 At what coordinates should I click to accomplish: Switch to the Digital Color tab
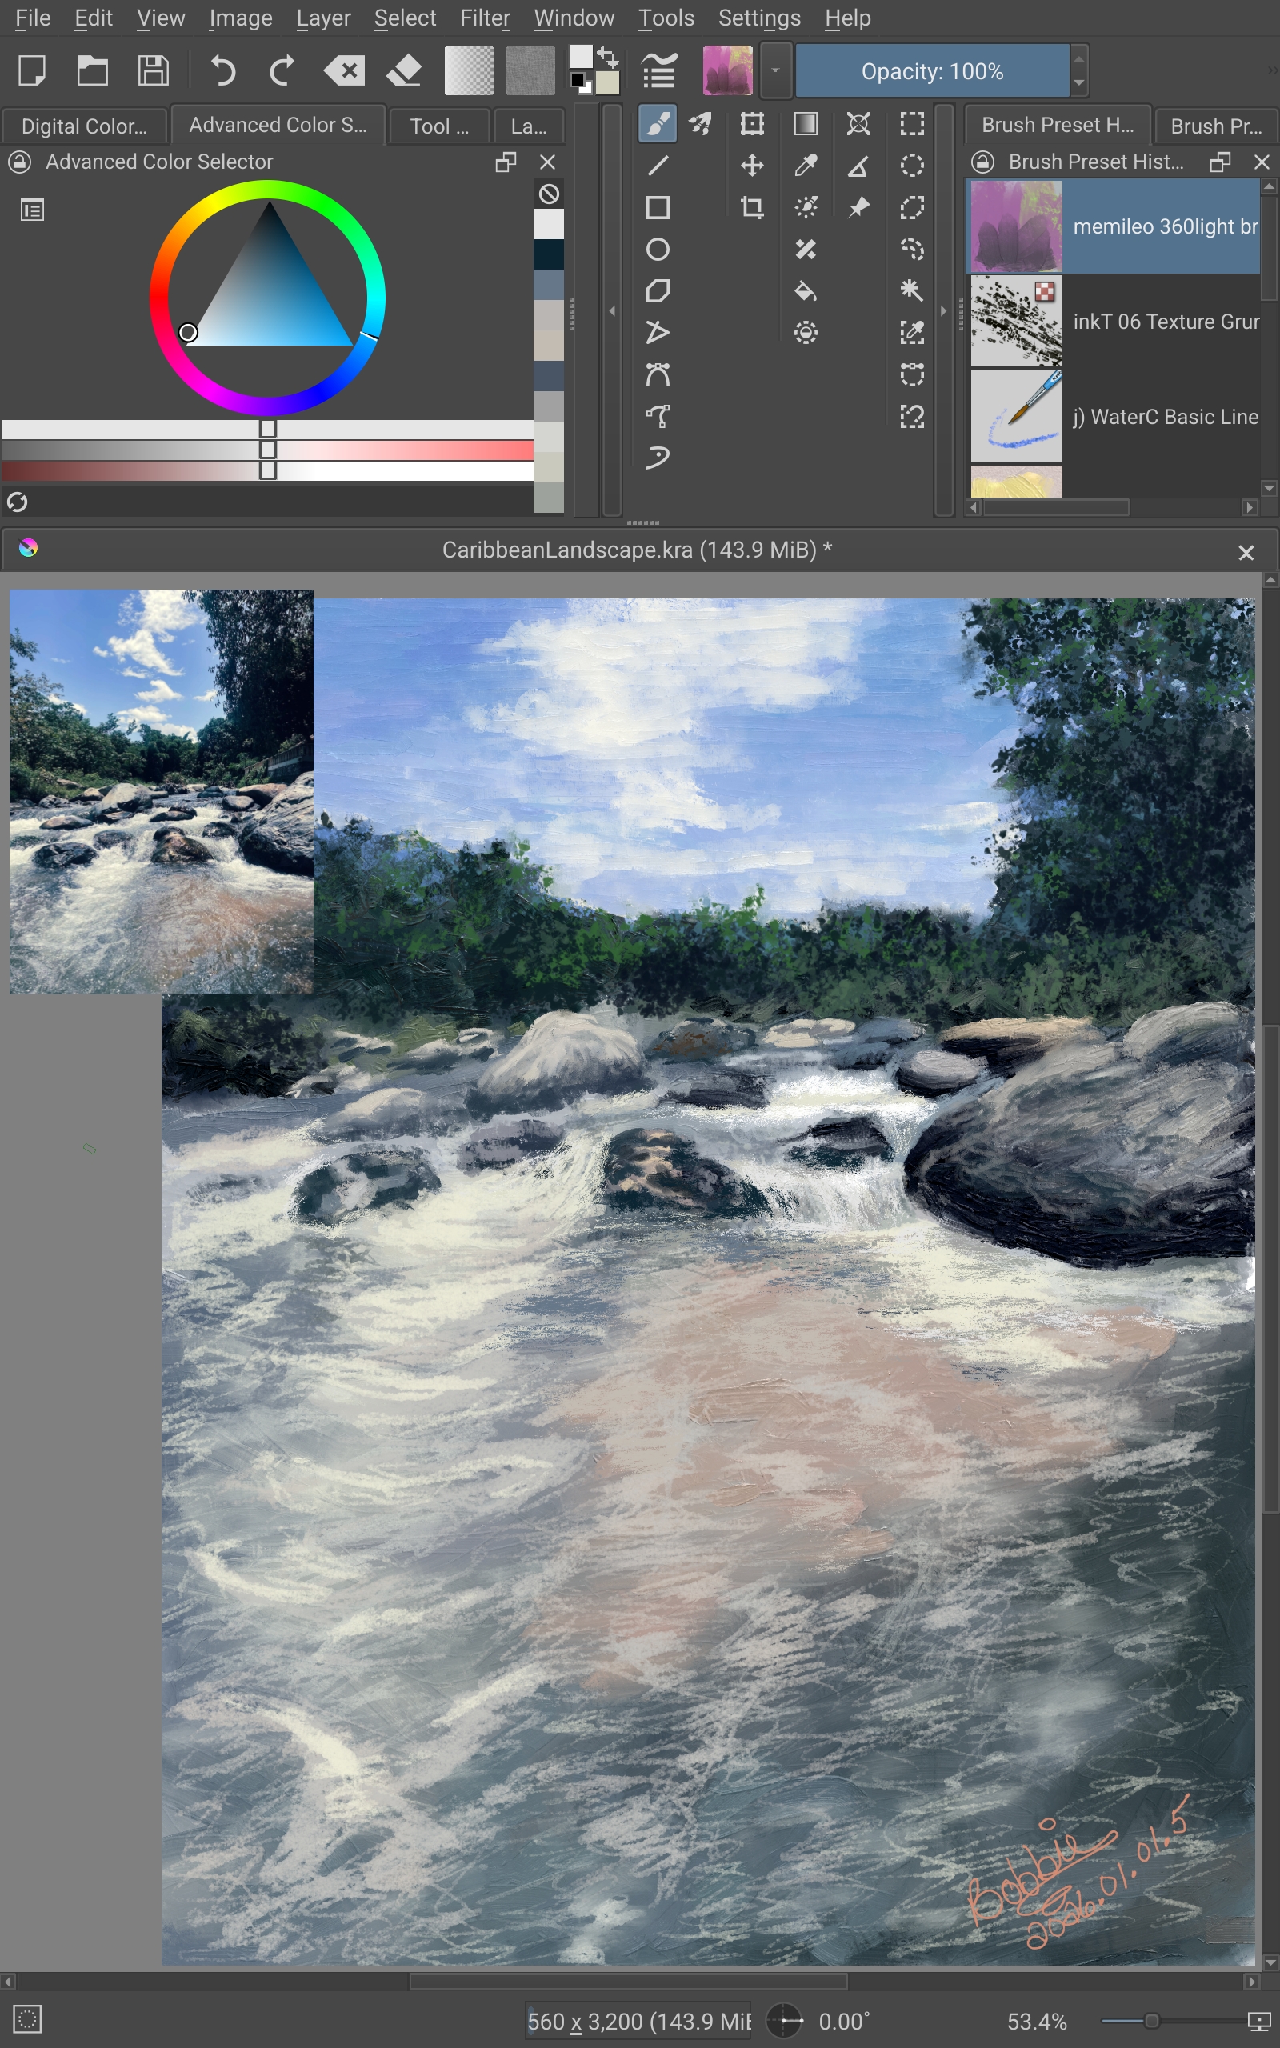click(83, 126)
